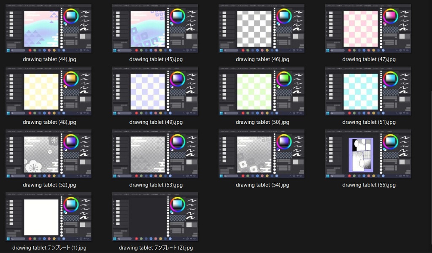Select the drawing tablet (45).jpg thumbnail
This screenshot has width=432, height=253.
tap(155, 28)
